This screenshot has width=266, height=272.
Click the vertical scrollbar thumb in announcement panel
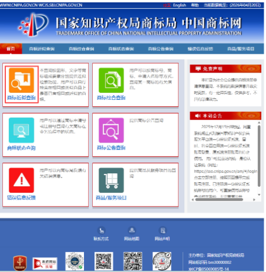tap(259, 156)
